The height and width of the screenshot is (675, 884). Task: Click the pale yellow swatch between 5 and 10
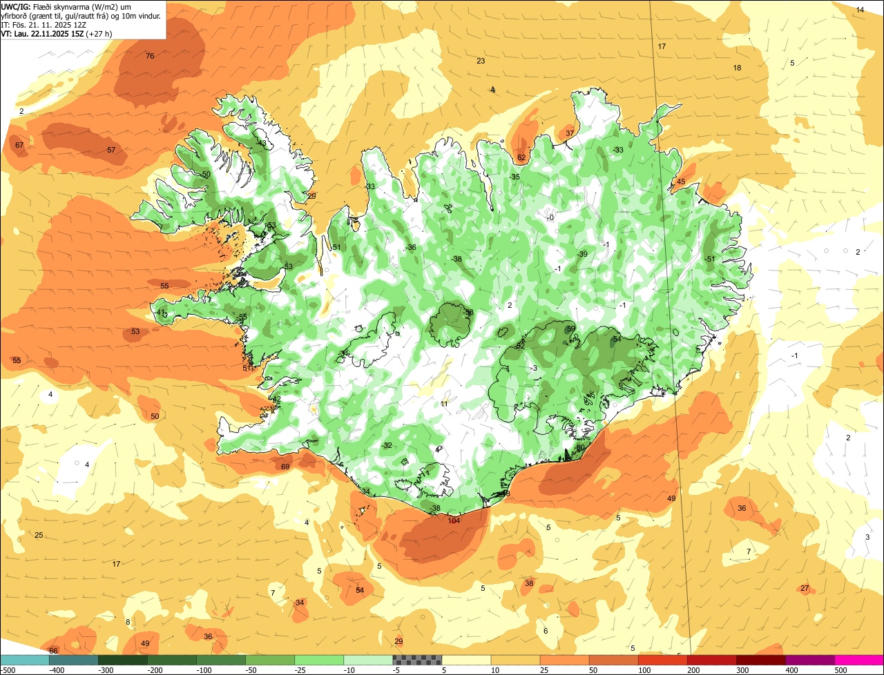[466, 660]
